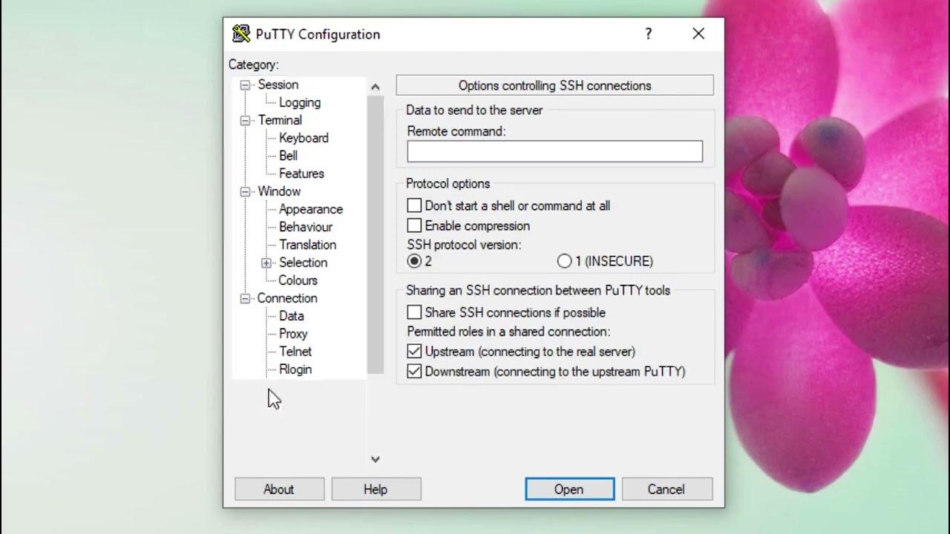The height and width of the screenshot is (534, 950).
Task: Open Behaviour settings category
Action: [x=306, y=227]
